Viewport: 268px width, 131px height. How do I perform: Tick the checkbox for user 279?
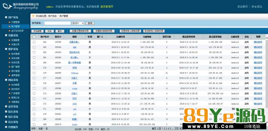point(34,68)
